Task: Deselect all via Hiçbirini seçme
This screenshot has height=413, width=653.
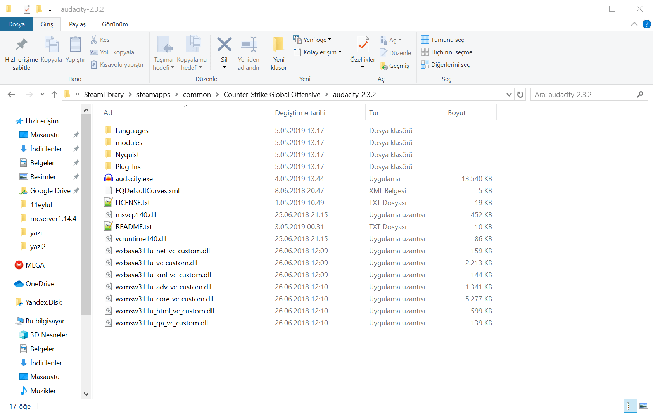Action: click(447, 52)
